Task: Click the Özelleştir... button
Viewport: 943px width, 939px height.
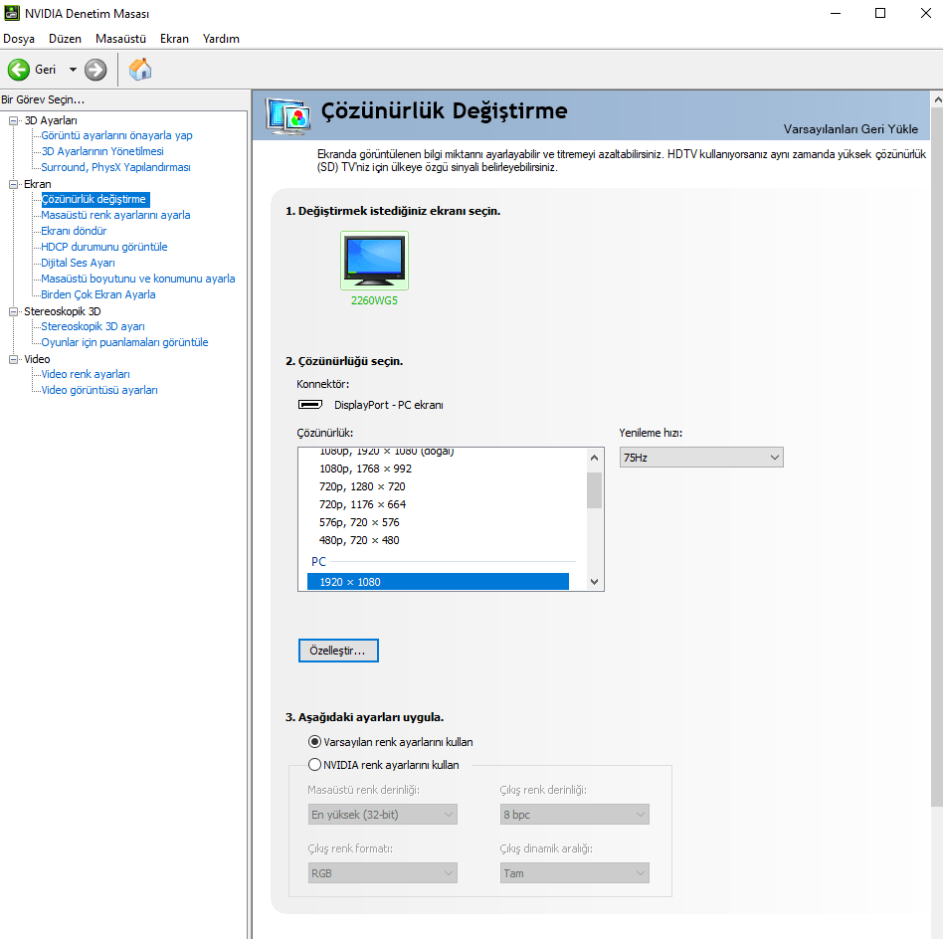Action: [338, 651]
